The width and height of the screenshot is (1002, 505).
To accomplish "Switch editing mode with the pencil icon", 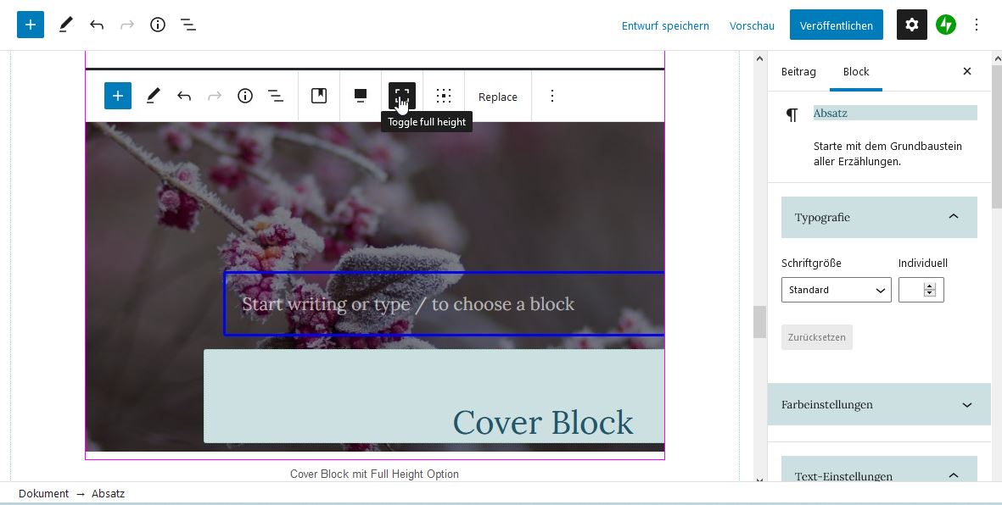I will (x=65, y=25).
